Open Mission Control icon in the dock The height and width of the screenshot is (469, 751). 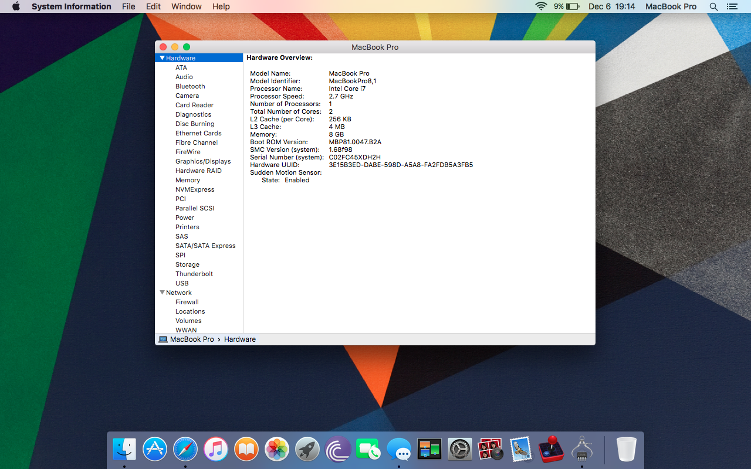click(429, 450)
